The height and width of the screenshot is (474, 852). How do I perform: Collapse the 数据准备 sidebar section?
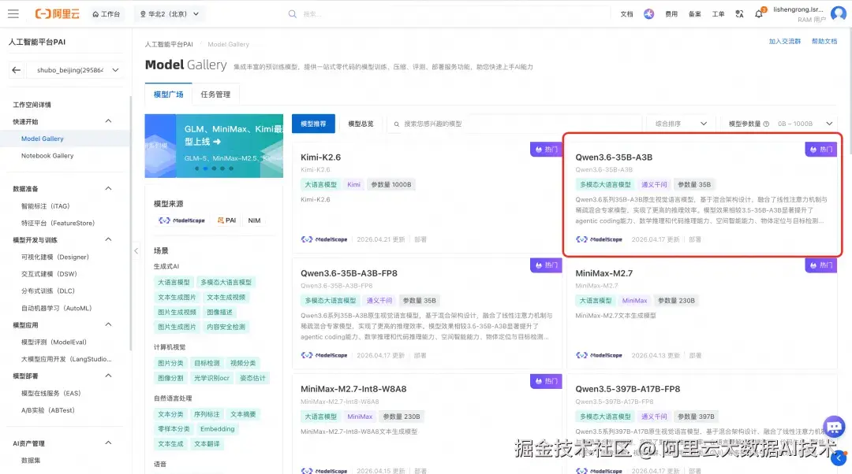point(108,188)
